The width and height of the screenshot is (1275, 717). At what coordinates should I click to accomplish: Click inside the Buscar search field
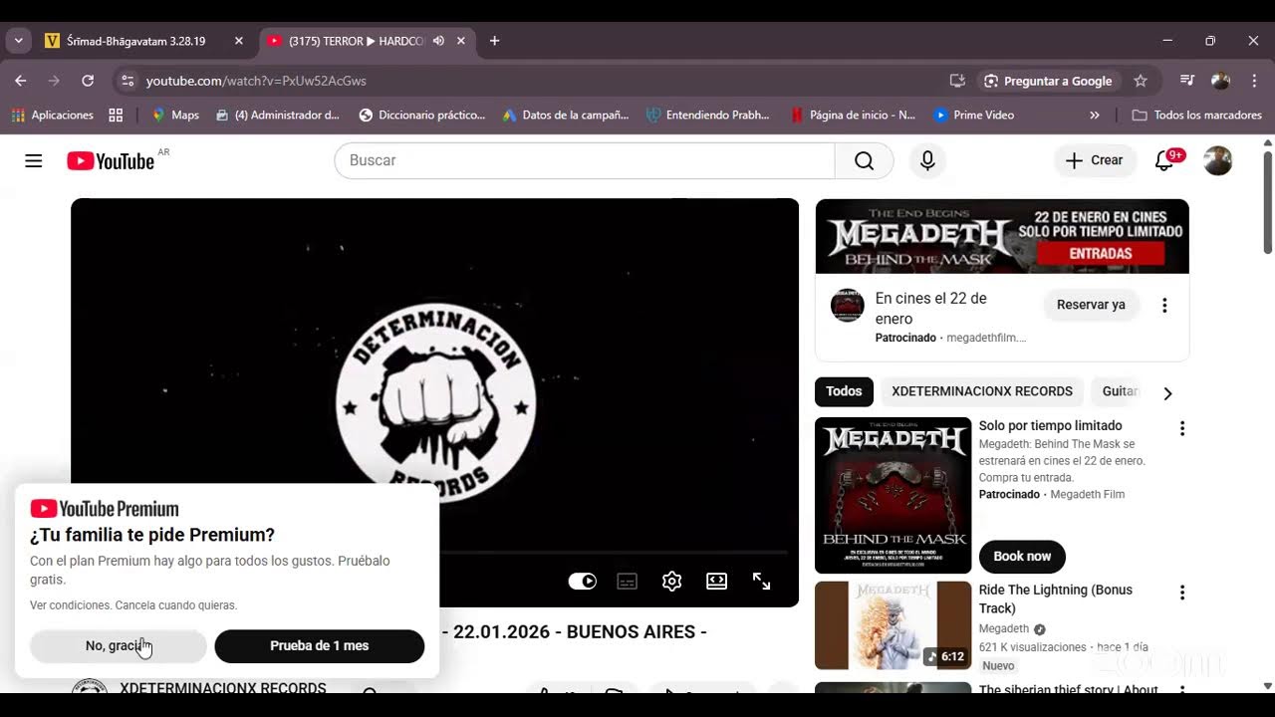pos(585,160)
